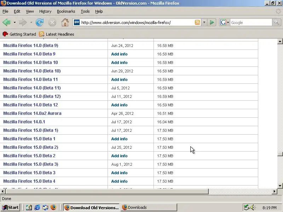Click Add info for 15.0 Beta 2

click(119, 156)
